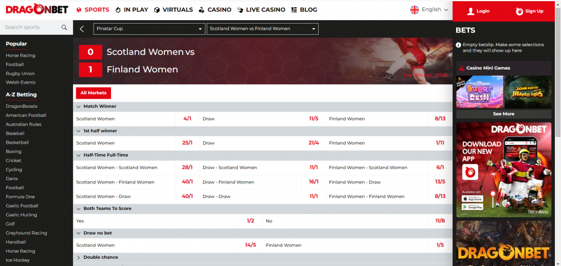Click the Login button

coord(477,11)
